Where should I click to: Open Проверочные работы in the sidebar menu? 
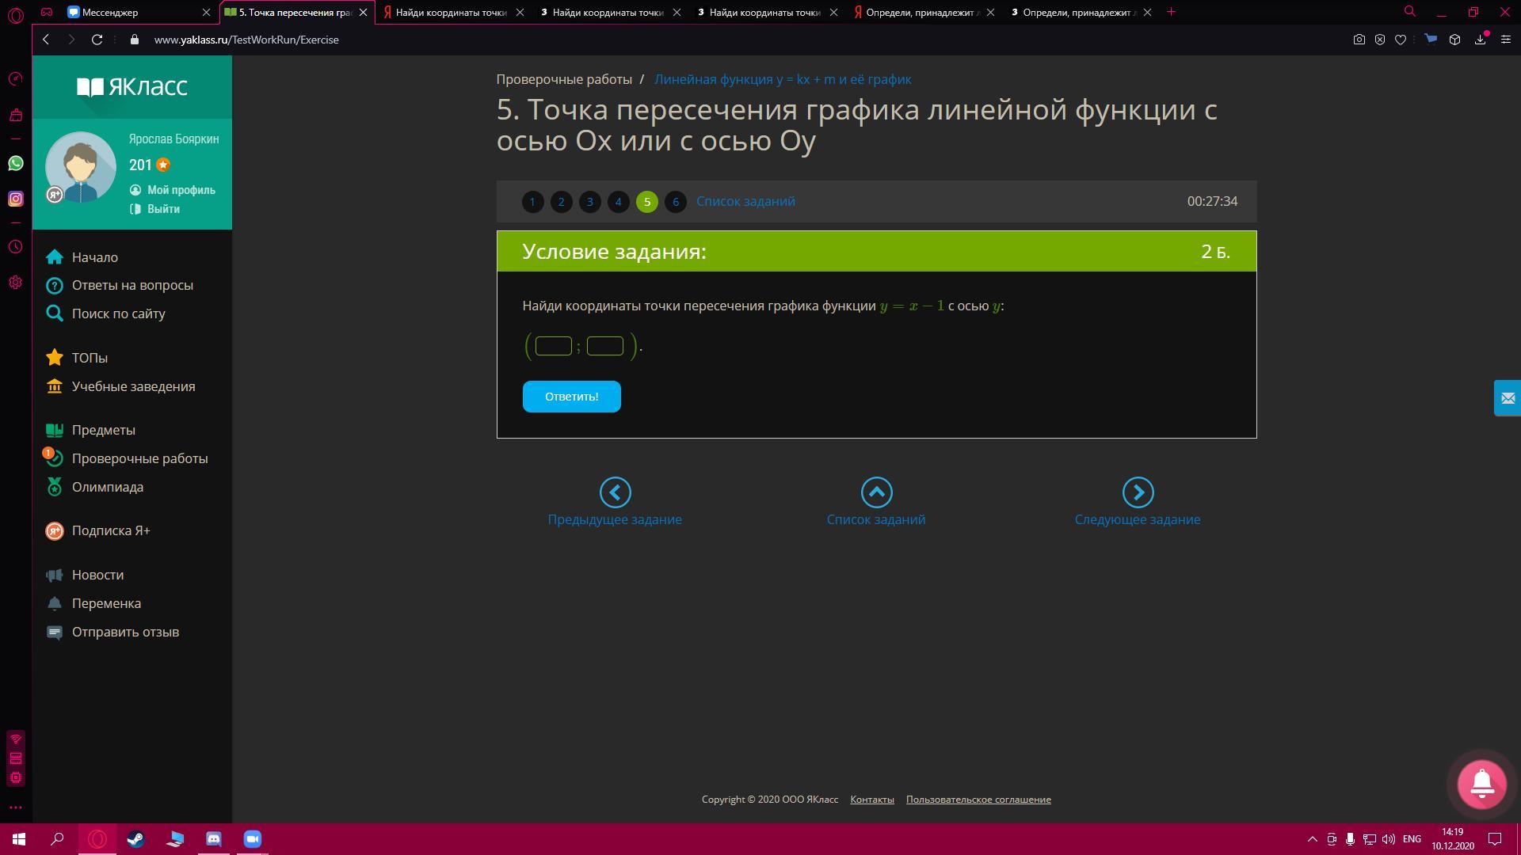tap(139, 458)
